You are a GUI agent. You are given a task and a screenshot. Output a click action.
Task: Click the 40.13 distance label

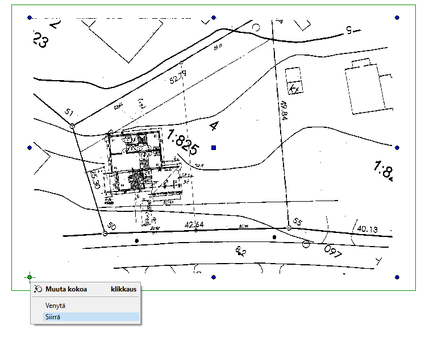(x=367, y=228)
